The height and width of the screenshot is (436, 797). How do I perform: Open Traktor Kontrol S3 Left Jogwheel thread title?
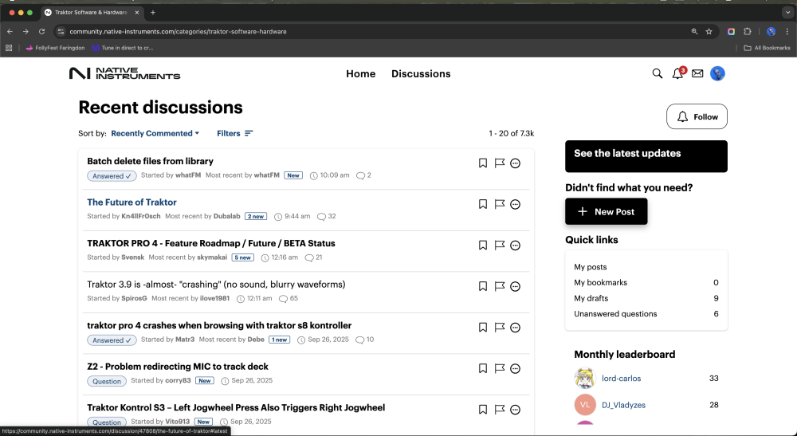236,407
